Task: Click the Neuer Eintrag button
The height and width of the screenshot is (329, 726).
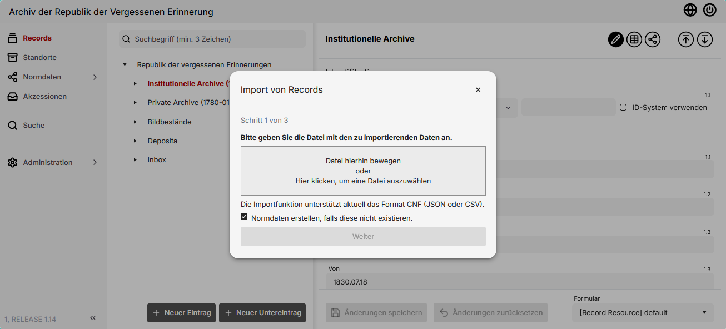Action: [x=182, y=313]
